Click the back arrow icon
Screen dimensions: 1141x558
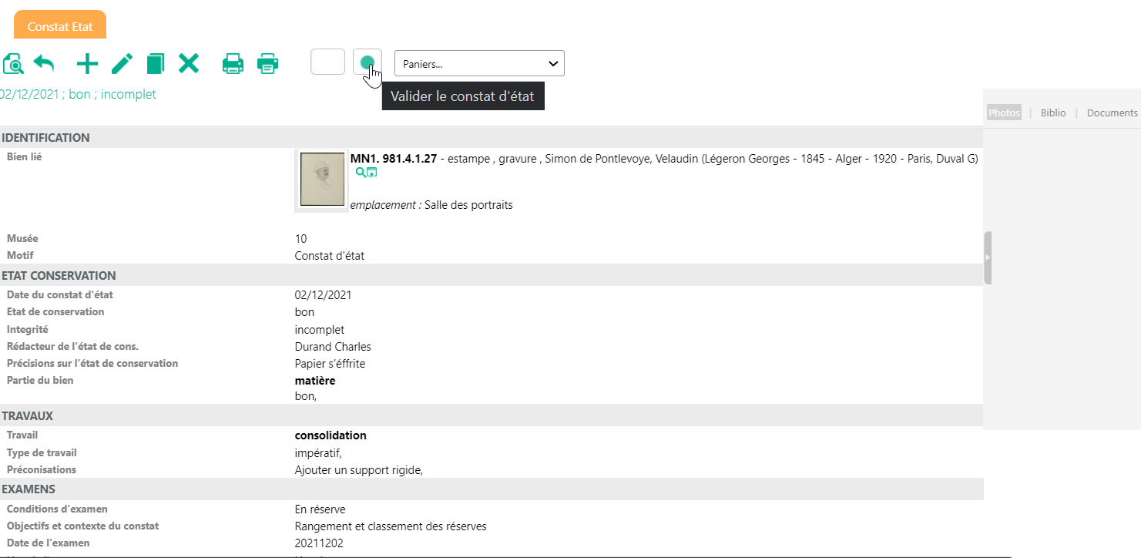44,63
